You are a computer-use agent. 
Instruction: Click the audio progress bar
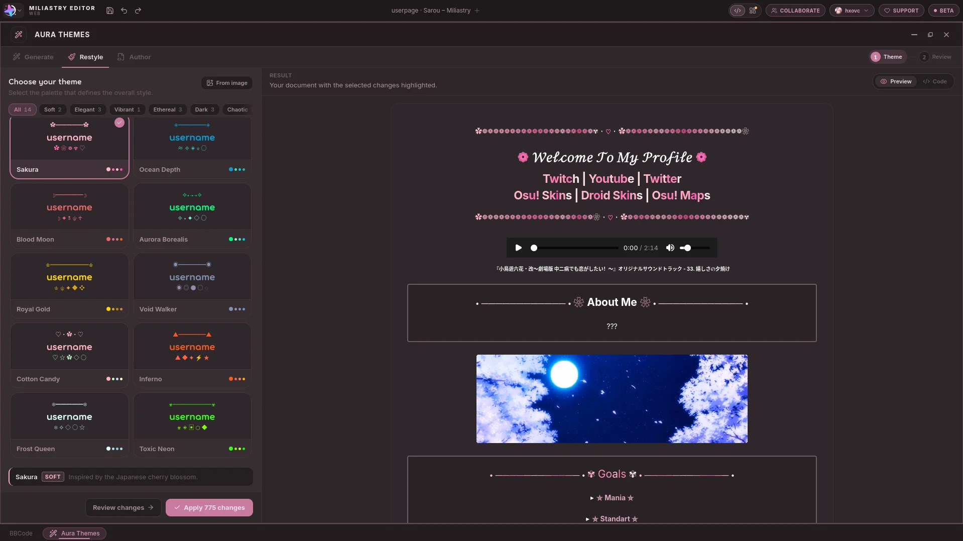tap(575, 248)
